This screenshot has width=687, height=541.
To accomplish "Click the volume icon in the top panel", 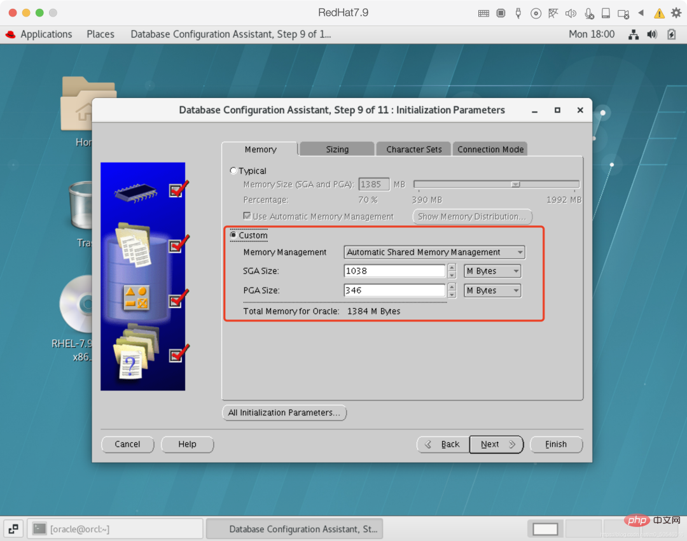I will click(652, 34).
